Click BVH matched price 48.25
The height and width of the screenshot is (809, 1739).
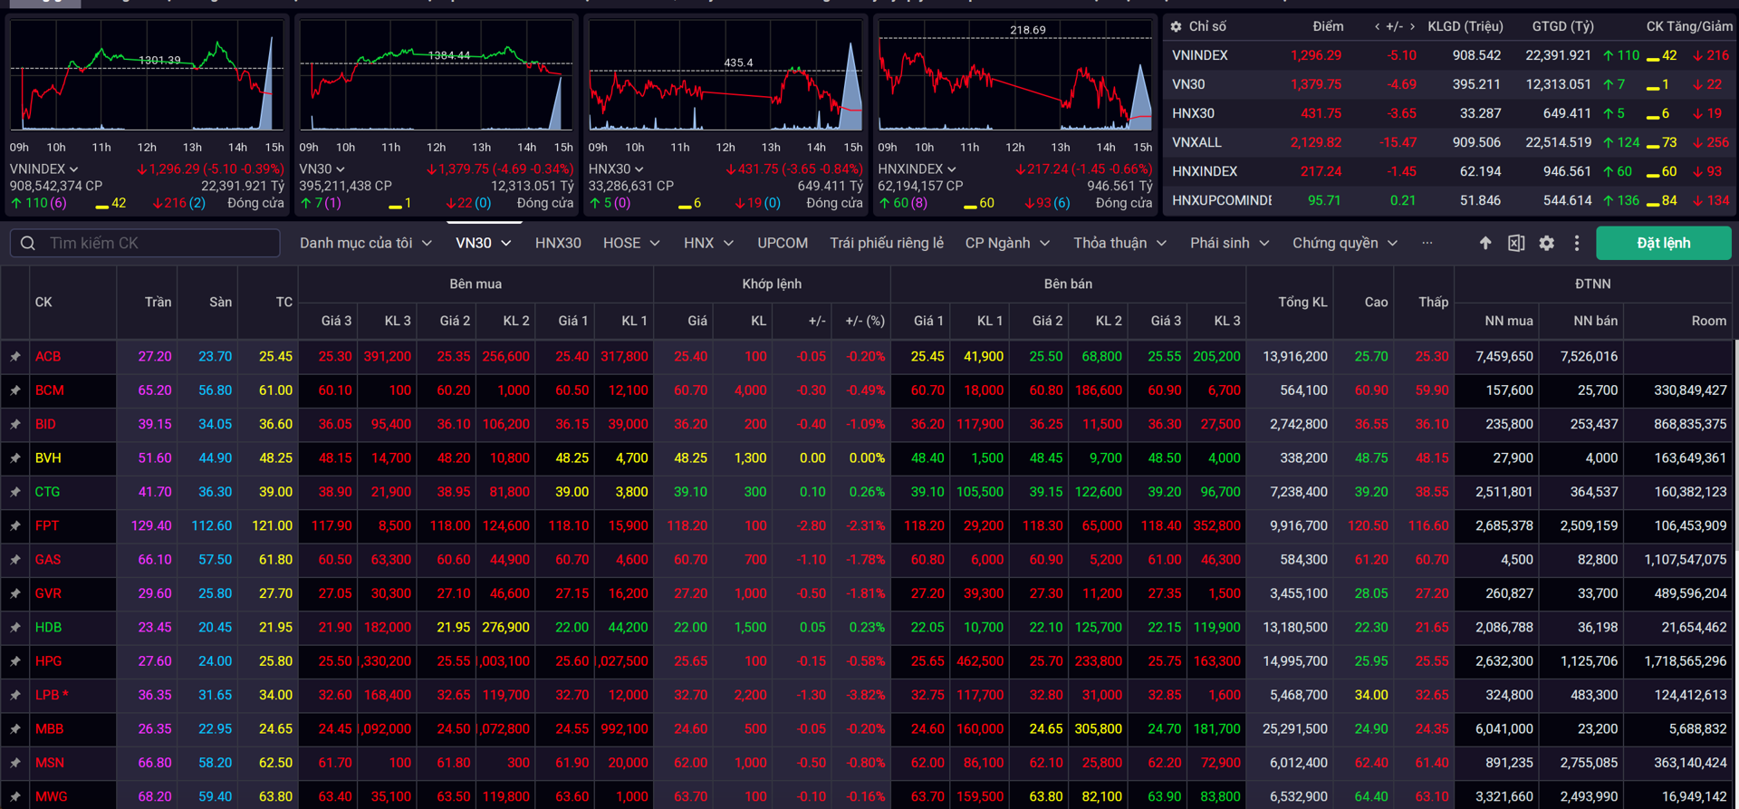pyautogui.click(x=690, y=458)
